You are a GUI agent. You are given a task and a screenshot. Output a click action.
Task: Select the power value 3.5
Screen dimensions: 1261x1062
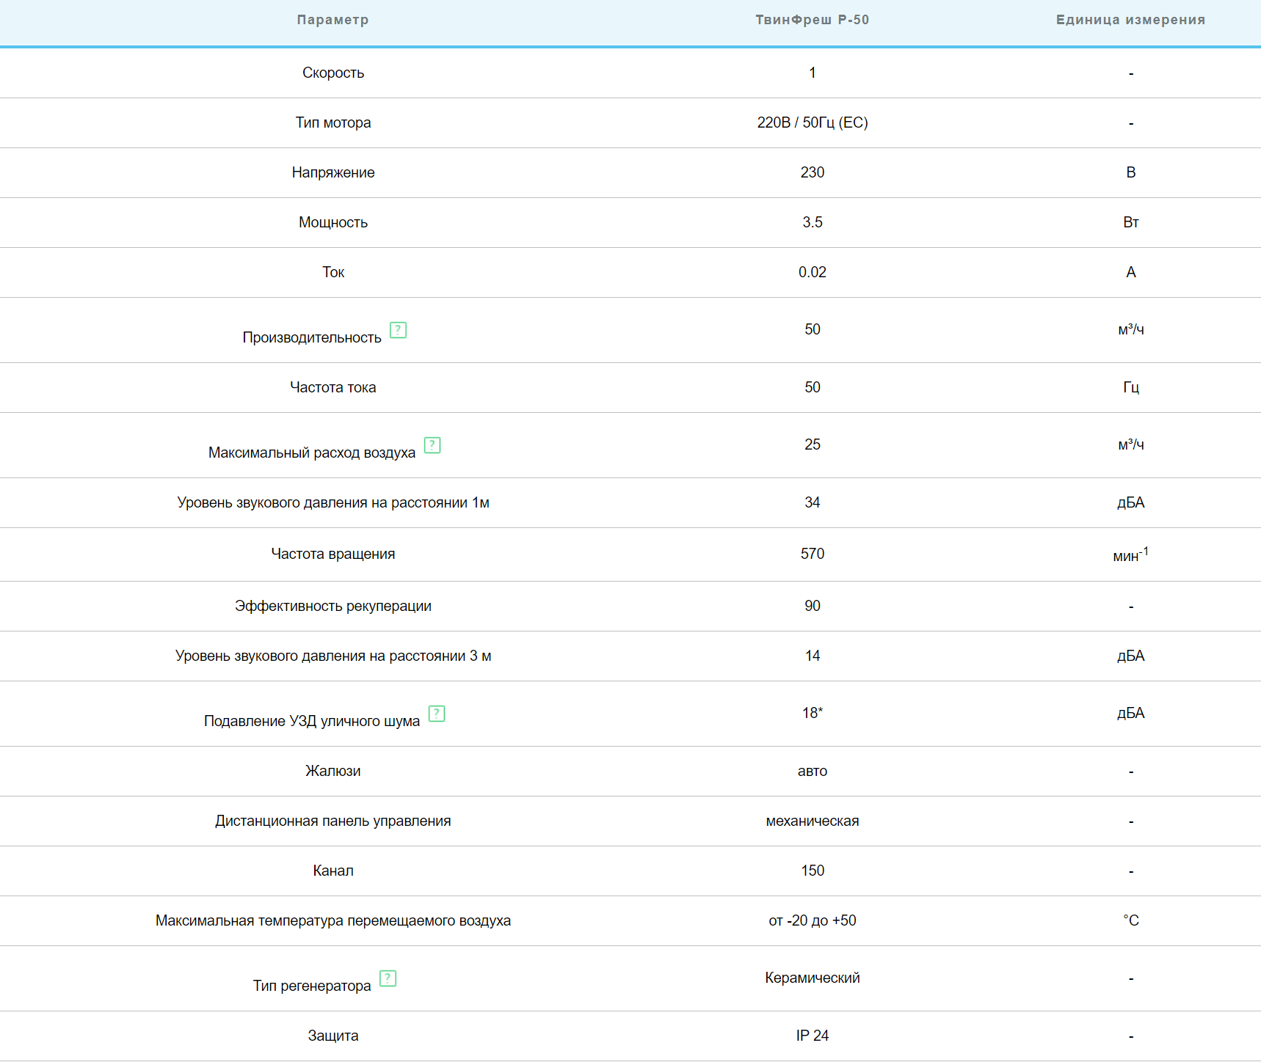813,222
